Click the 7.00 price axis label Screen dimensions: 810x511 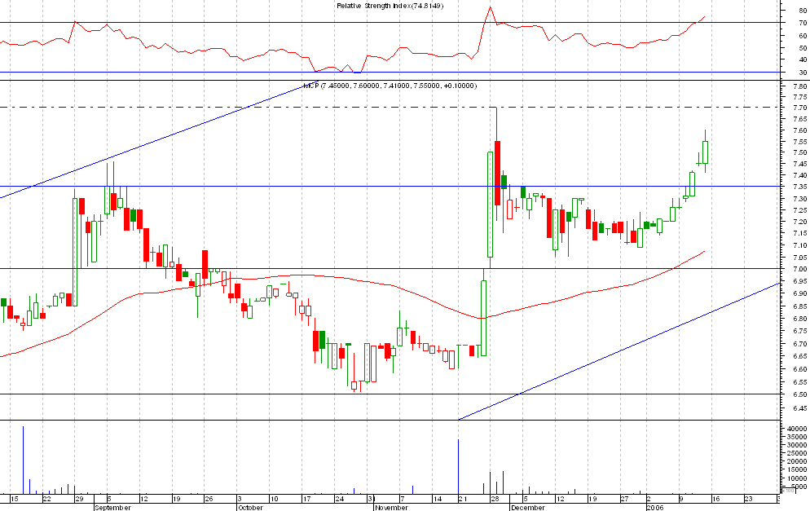[799, 269]
